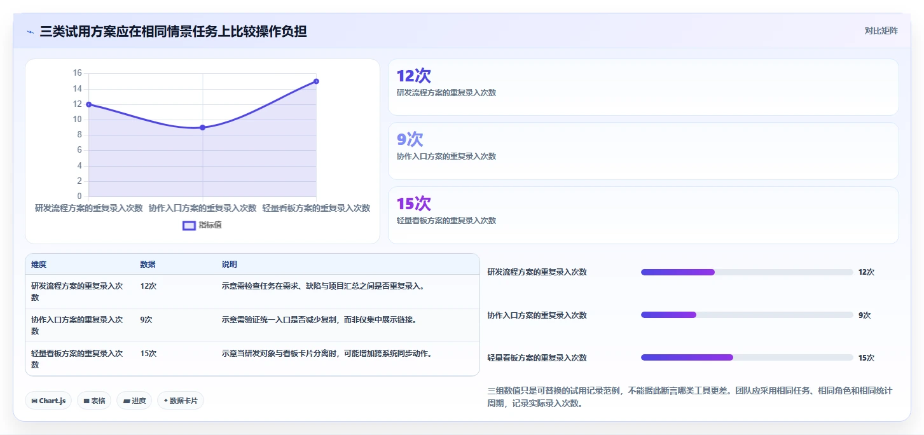Click x-axis label 协作入口方案的重复录入次数 on chart
This screenshot has height=435, width=924.
point(203,208)
